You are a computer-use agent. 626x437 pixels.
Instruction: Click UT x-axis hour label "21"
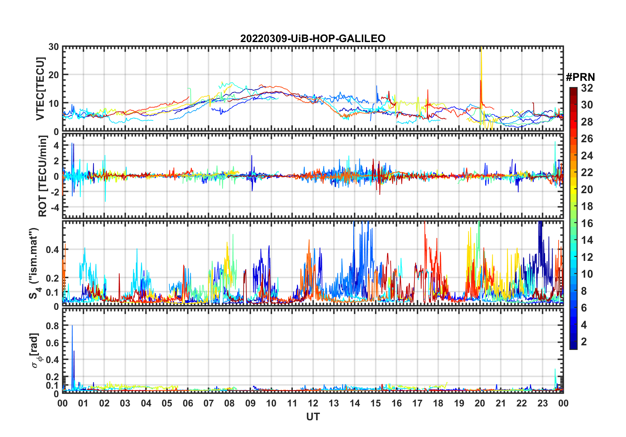501,403
